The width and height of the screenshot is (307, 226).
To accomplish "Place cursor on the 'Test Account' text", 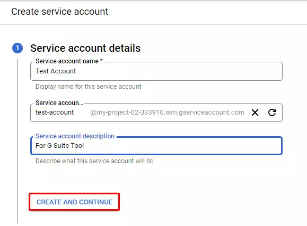I will tap(56, 71).
